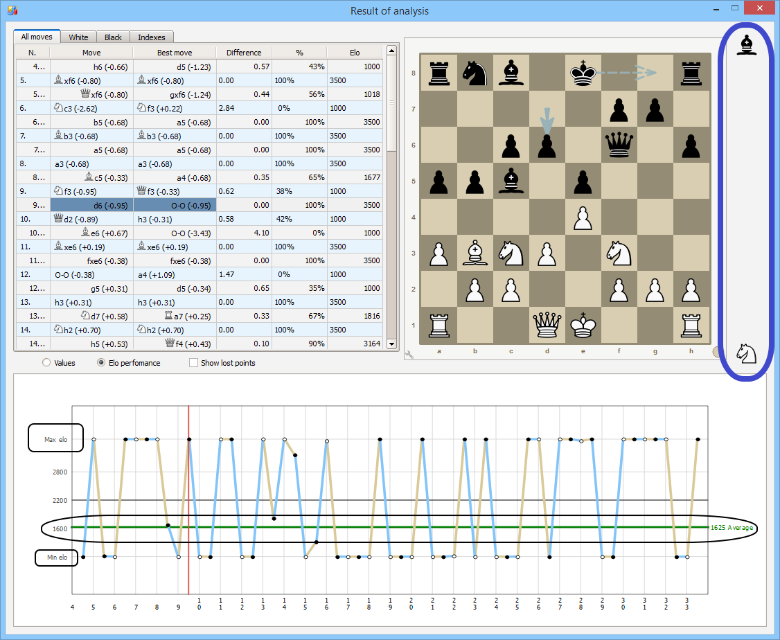The width and height of the screenshot is (780, 640).
Task: Select the black bishop on c8
Action: 511,73
